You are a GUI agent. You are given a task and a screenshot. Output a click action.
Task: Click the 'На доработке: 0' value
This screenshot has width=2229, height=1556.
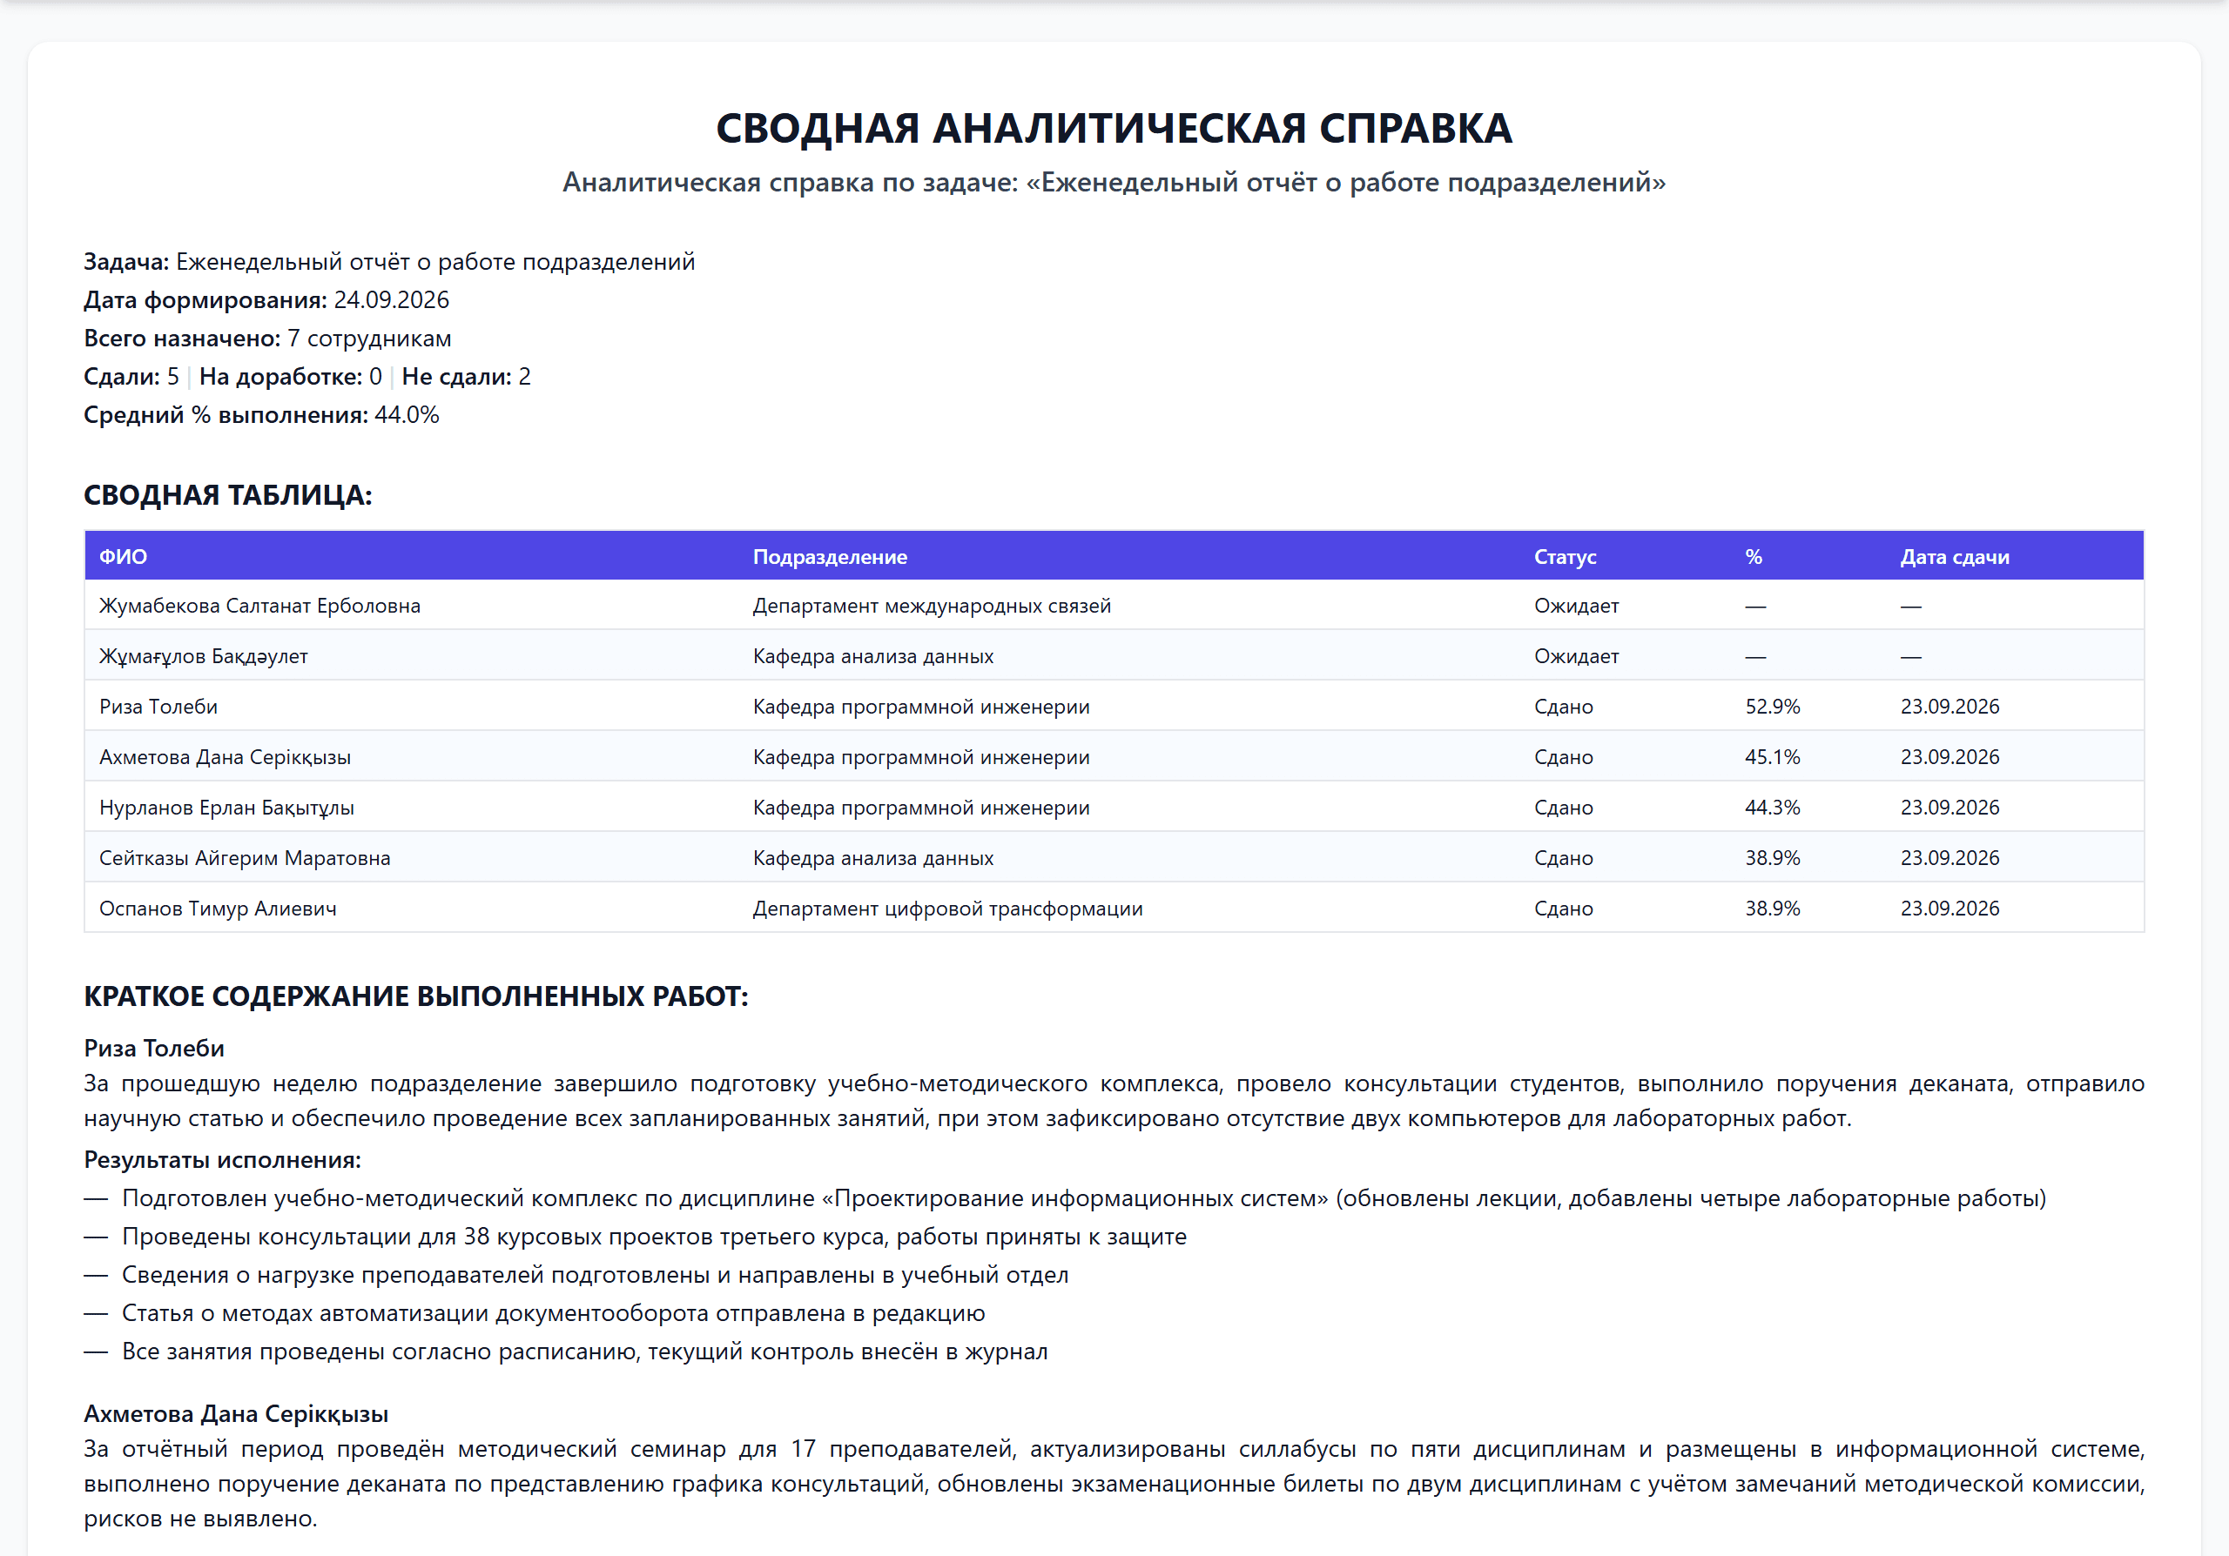[x=290, y=377]
